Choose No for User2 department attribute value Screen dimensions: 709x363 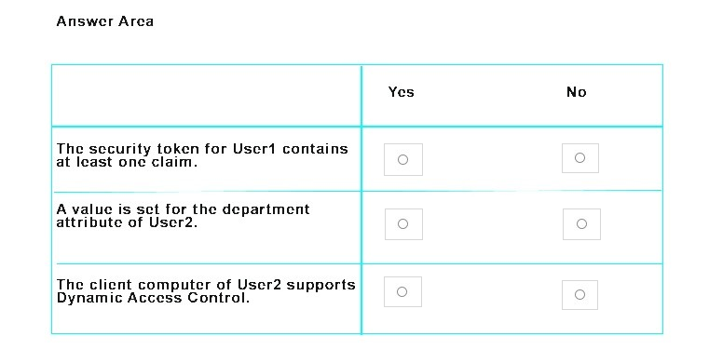(581, 224)
